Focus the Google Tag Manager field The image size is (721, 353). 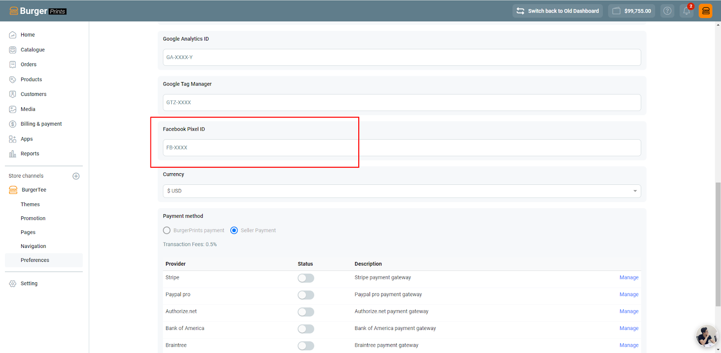[x=402, y=102]
